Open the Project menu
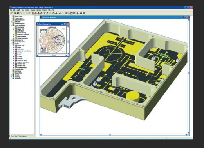Viewport: 204px width, 148px height. click(x=27, y=10)
